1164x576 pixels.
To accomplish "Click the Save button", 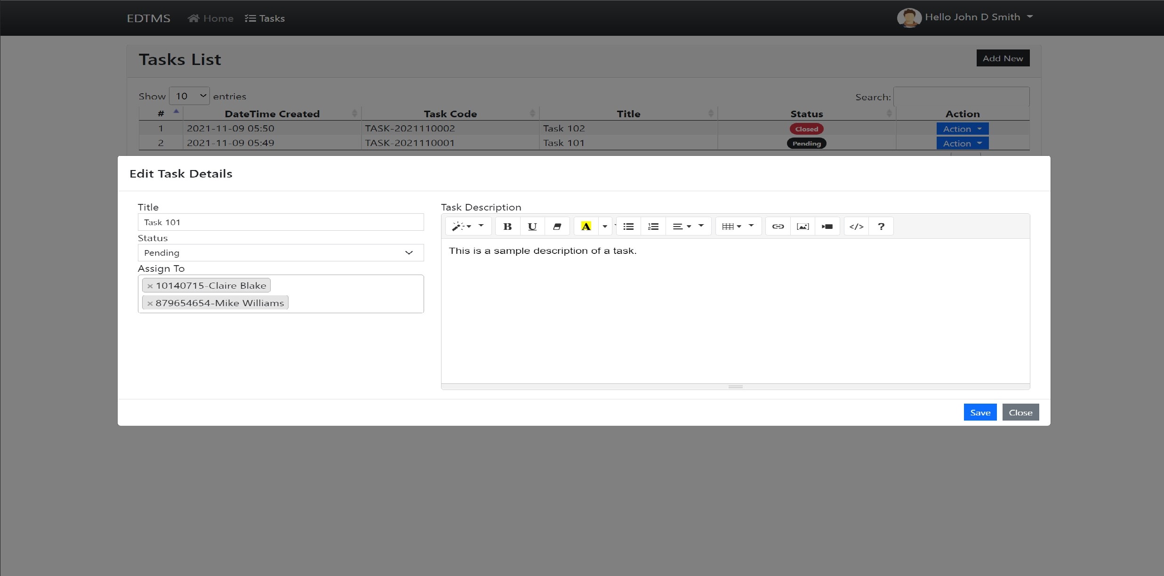I will (980, 413).
